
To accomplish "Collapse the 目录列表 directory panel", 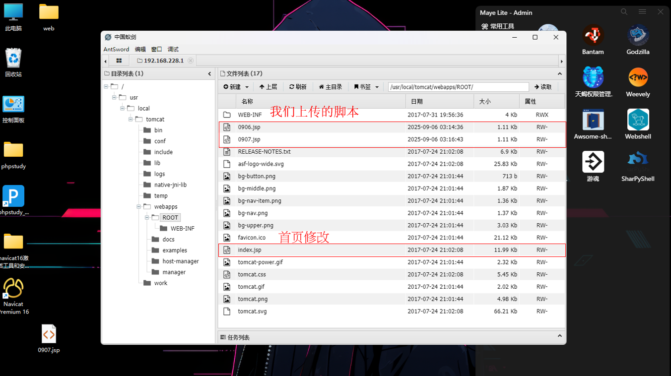I will pos(209,73).
